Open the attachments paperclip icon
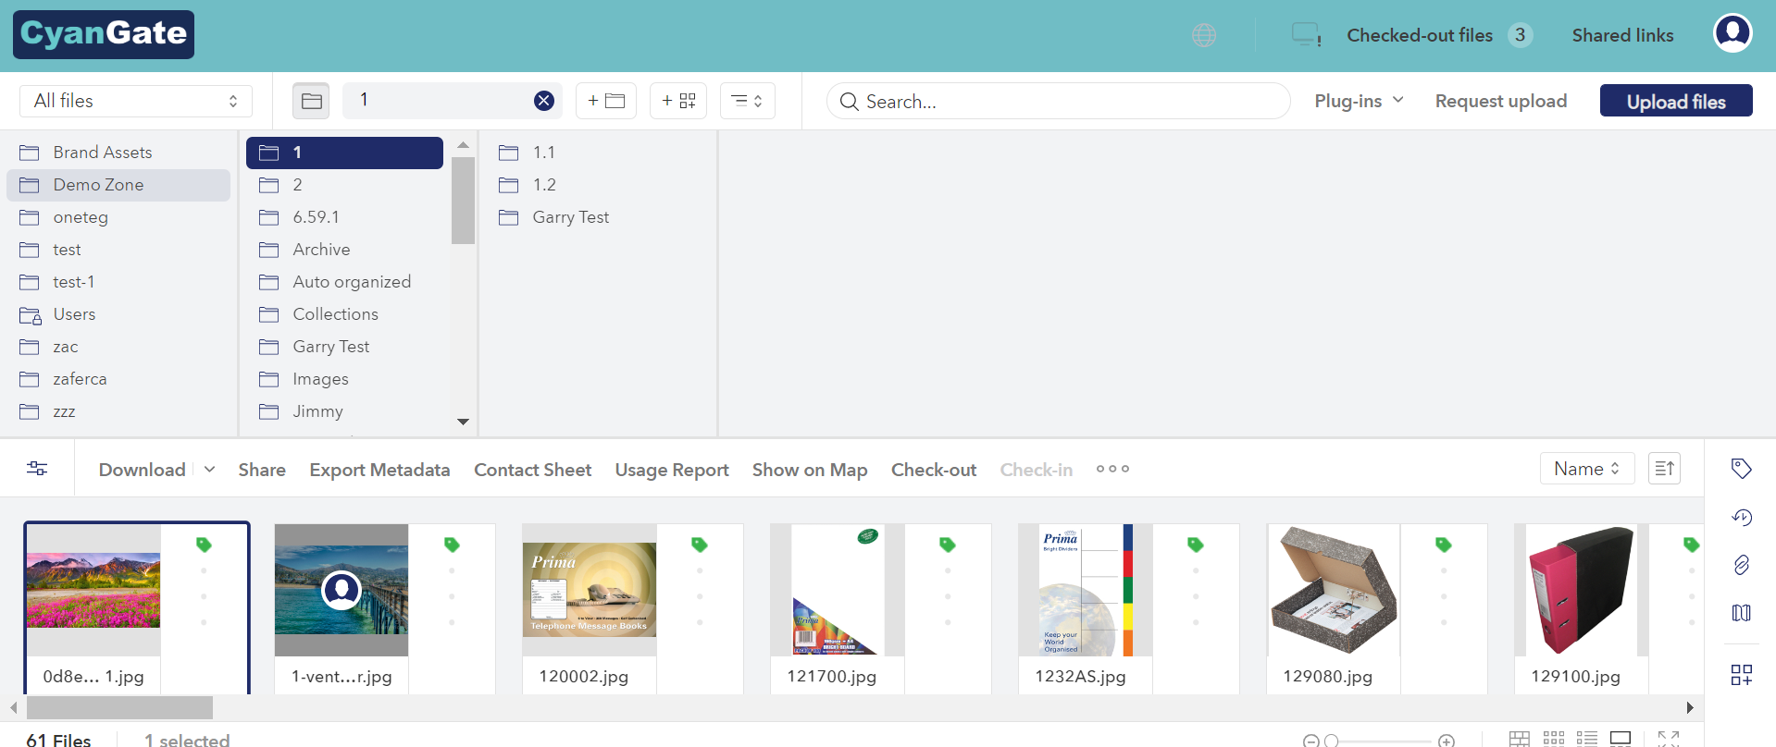Viewport: 1776px width, 747px height. (1741, 565)
